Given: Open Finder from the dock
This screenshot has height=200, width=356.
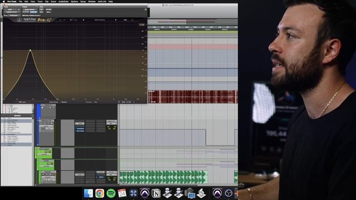Looking at the screenshot, I should point(88,193).
